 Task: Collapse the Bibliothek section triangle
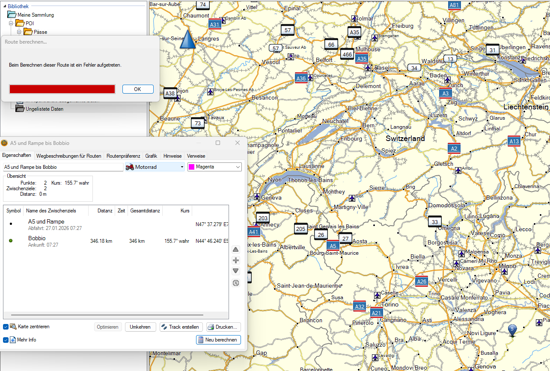point(4,6)
